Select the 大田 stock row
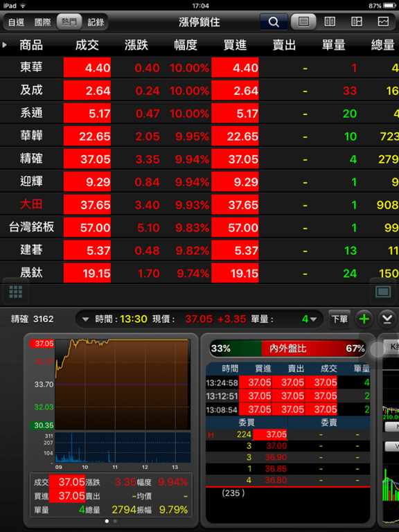399x532 pixels. tap(199, 204)
